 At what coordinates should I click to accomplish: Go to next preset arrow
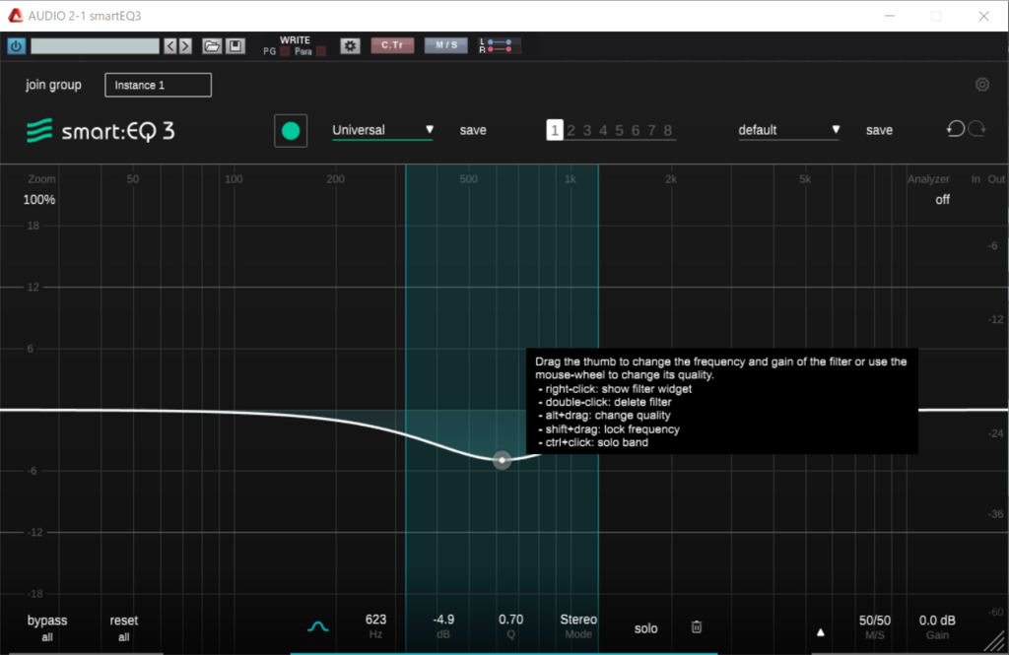click(x=185, y=45)
